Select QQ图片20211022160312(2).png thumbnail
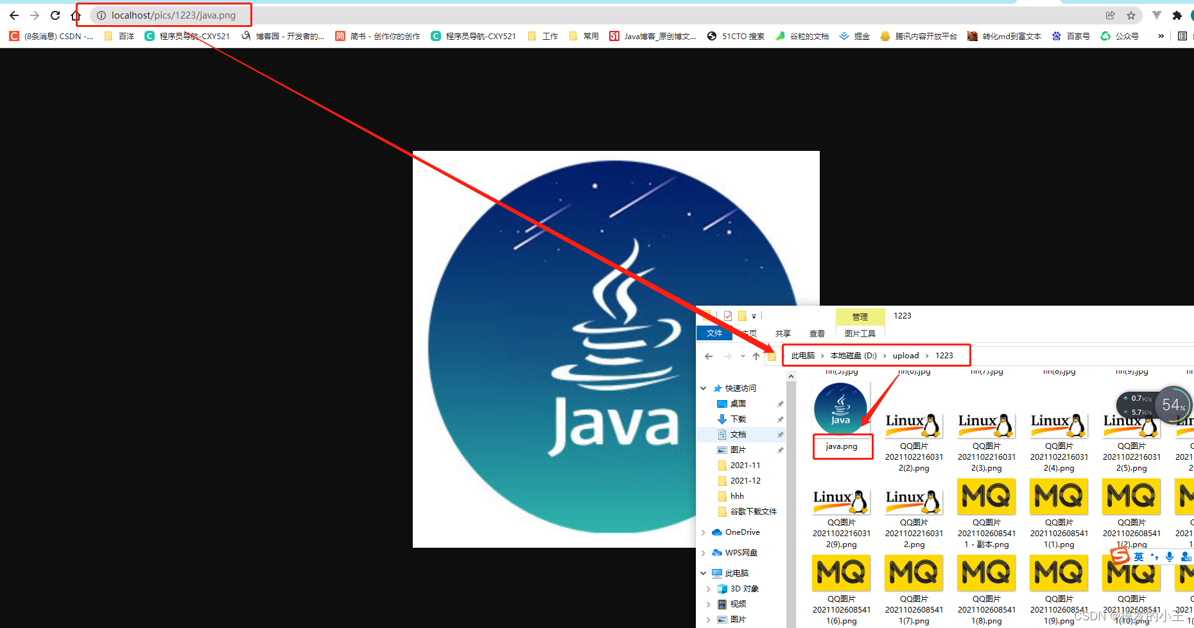Image resolution: width=1194 pixels, height=628 pixels. coord(914,426)
